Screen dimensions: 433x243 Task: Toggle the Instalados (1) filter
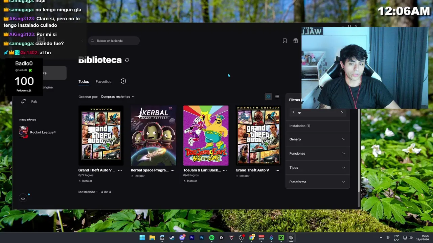[300, 126]
